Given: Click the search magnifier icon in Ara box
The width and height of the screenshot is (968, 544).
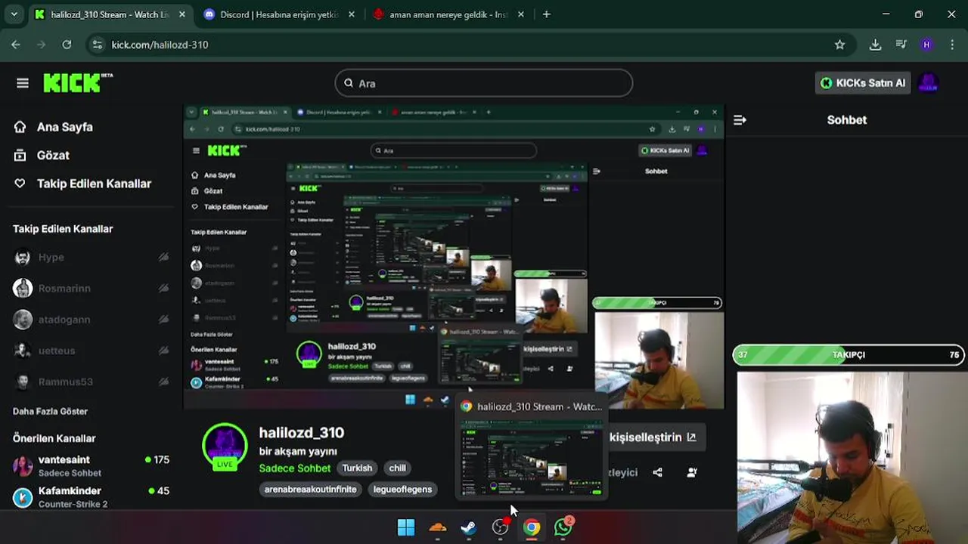Looking at the screenshot, I should pyautogui.click(x=349, y=83).
